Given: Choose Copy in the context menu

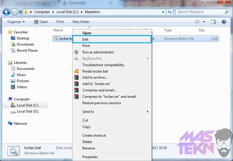Looking at the screenshot, I should point(112,127).
